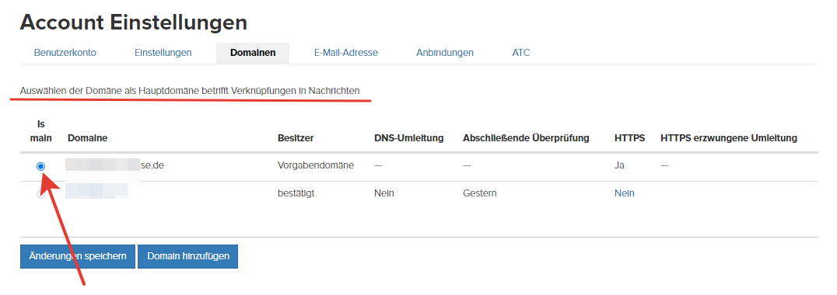Click the Abschließende Überprüfung column header
Image resolution: width=837 pixels, height=295 pixels.
pos(526,138)
